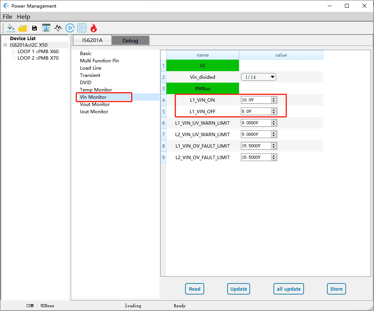Click the Store button

point(337,289)
